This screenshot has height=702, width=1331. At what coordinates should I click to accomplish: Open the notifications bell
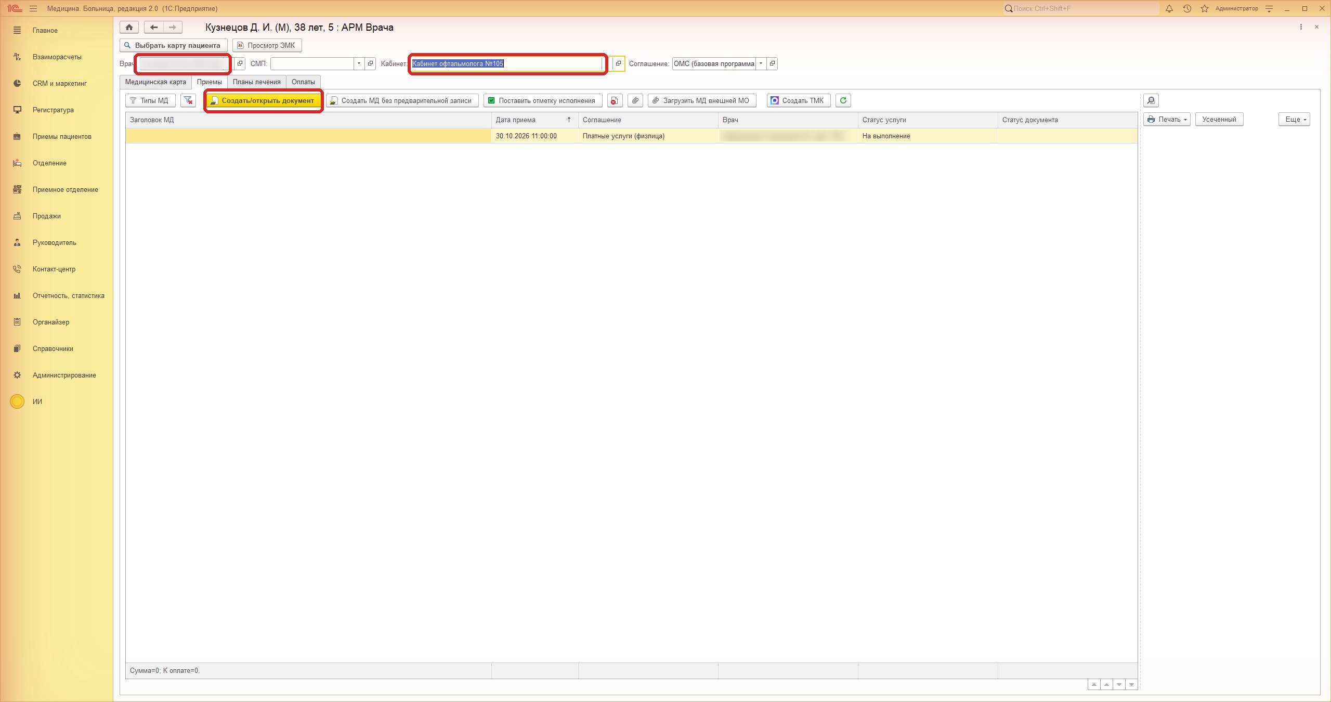(x=1169, y=8)
